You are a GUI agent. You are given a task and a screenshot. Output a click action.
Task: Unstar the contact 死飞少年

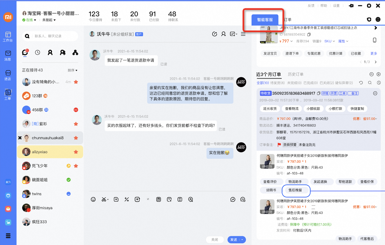(x=76, y=166)
